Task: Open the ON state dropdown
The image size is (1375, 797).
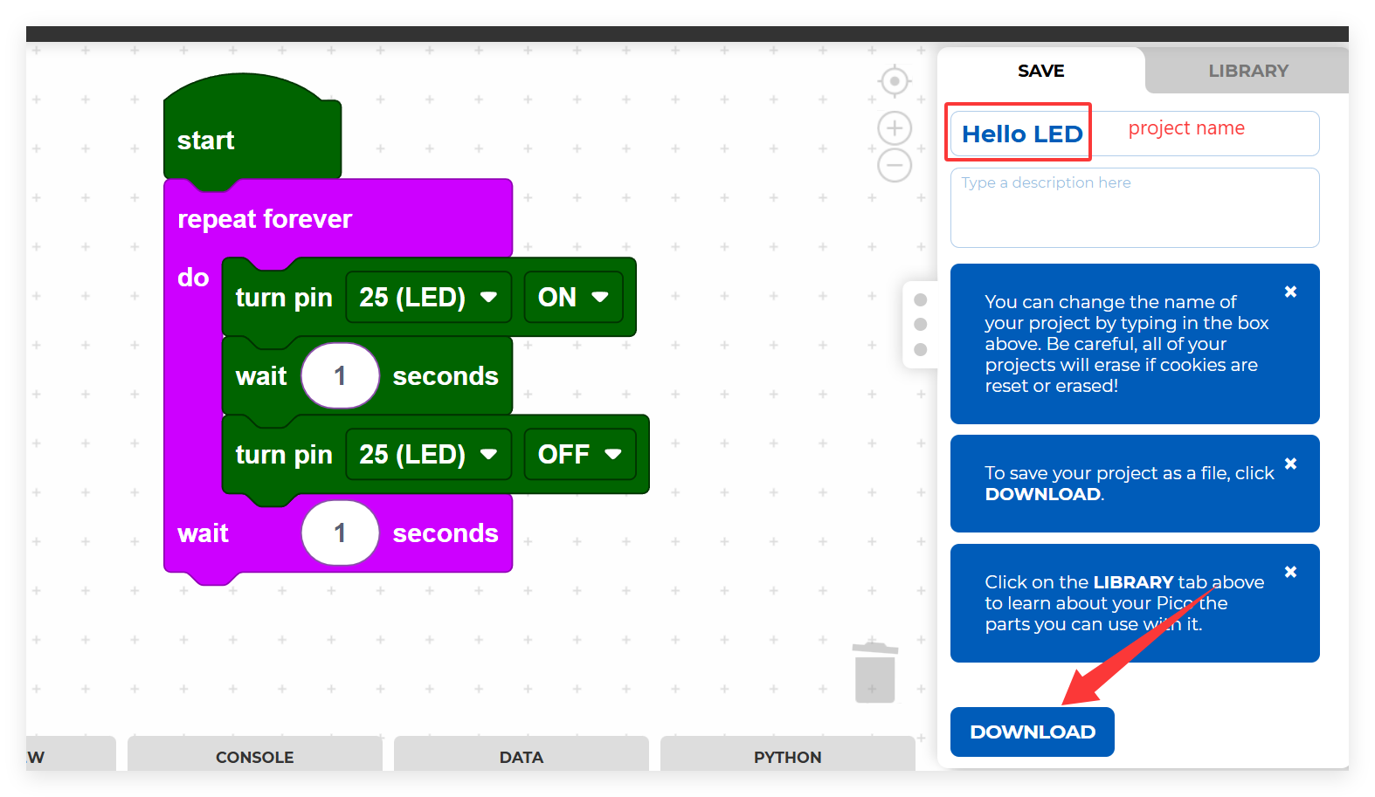Action: (573, 297)
